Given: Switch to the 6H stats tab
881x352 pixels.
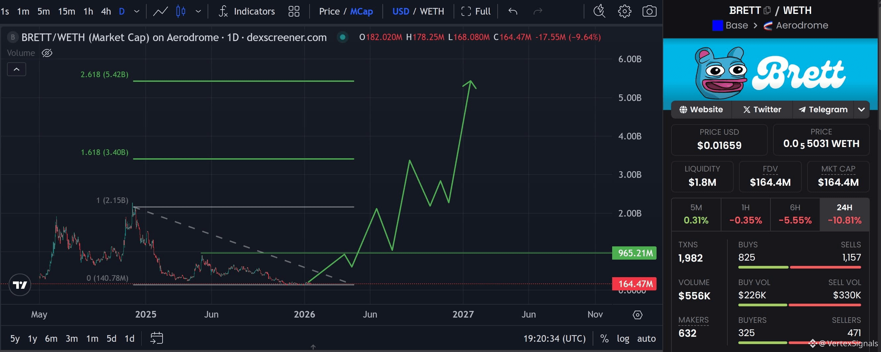Looking at the screenshot, I should pyautogui.click(x=795, y=214).
